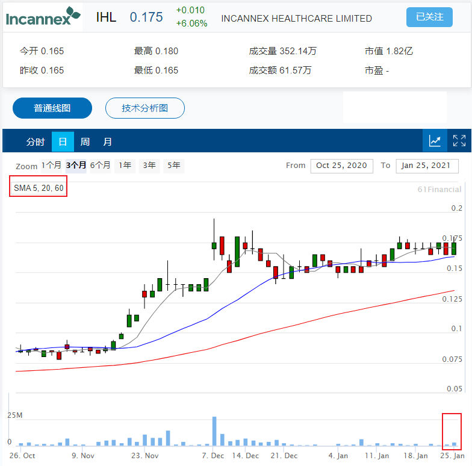Set zoom range to 5年
This screenshot has height=466, width=472.
coord(173,165)
